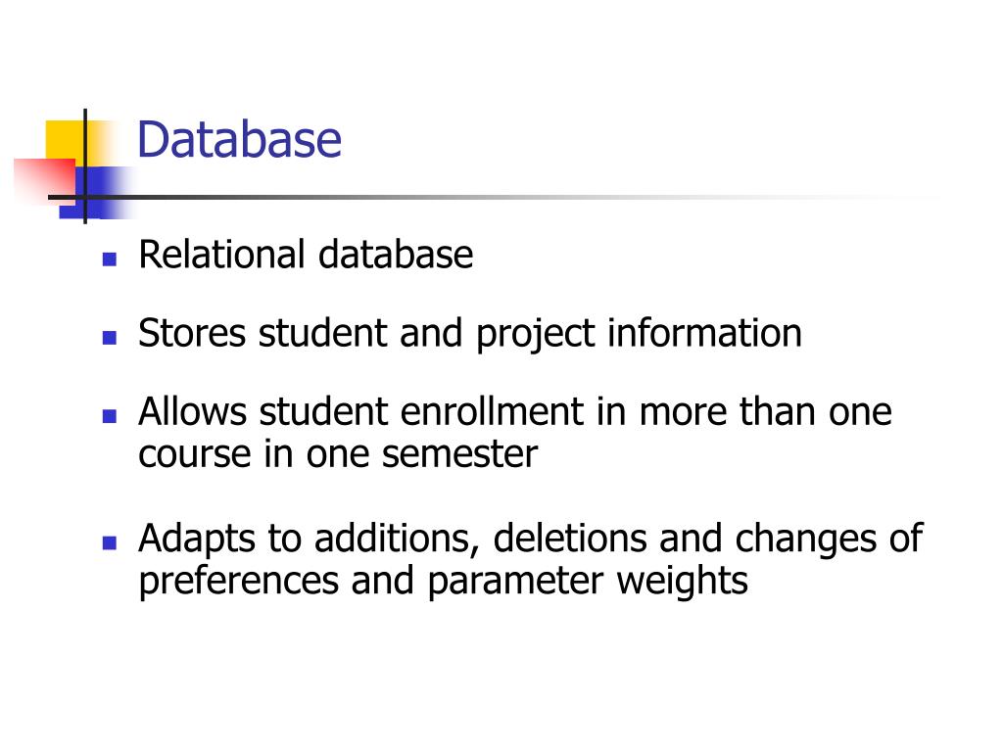Select the bullet marker beside Adapts to additions
Viewport: 1003px width, 752px height.
110,542
